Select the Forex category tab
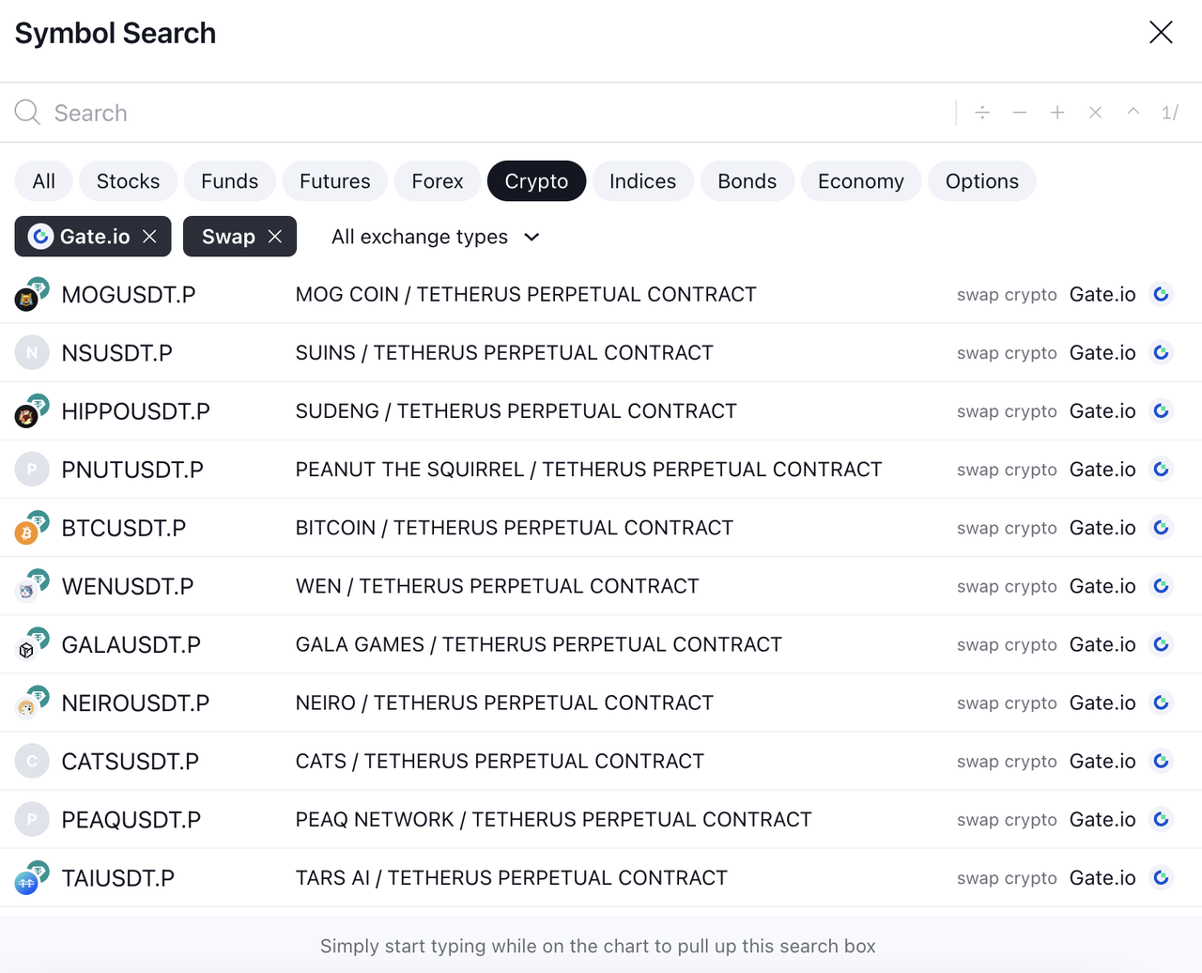The height and width of the screenshot is (973, 1202). [x=437, y=181]
